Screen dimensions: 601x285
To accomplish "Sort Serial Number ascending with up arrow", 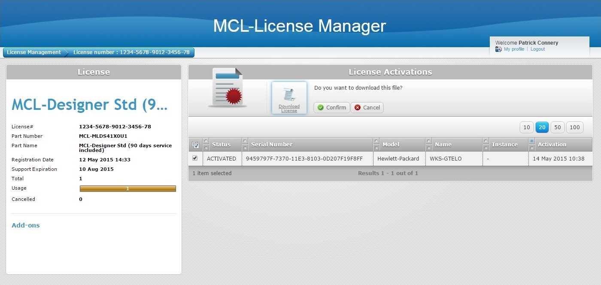I will [x=245, y=141].
